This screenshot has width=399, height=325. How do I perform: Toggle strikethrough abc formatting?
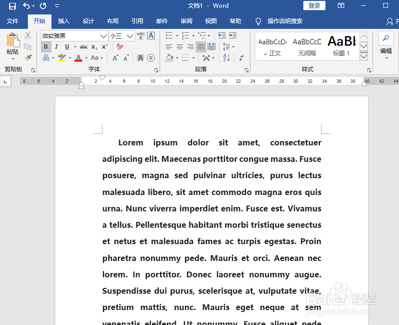pos(84,47)
